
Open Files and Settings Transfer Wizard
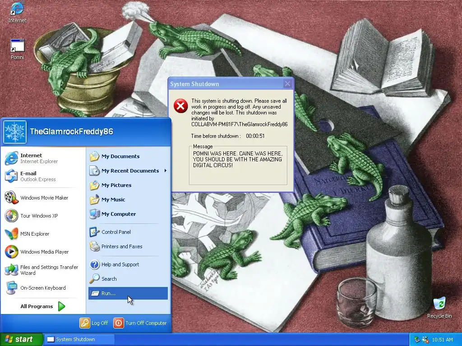pyautogui.click(x=43, y=270)
